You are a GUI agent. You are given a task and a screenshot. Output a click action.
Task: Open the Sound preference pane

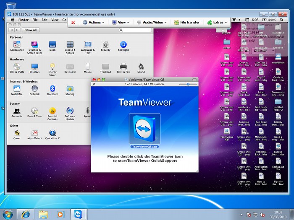(141, 68)
